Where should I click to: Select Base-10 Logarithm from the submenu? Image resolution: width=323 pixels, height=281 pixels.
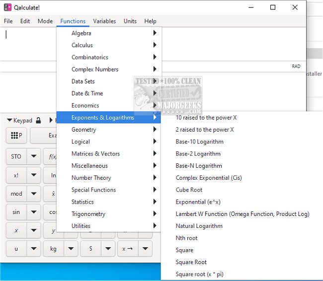point(199,141)
